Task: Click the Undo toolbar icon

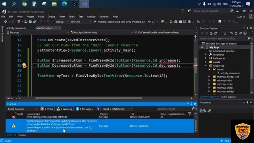Action: coord(41,21)
